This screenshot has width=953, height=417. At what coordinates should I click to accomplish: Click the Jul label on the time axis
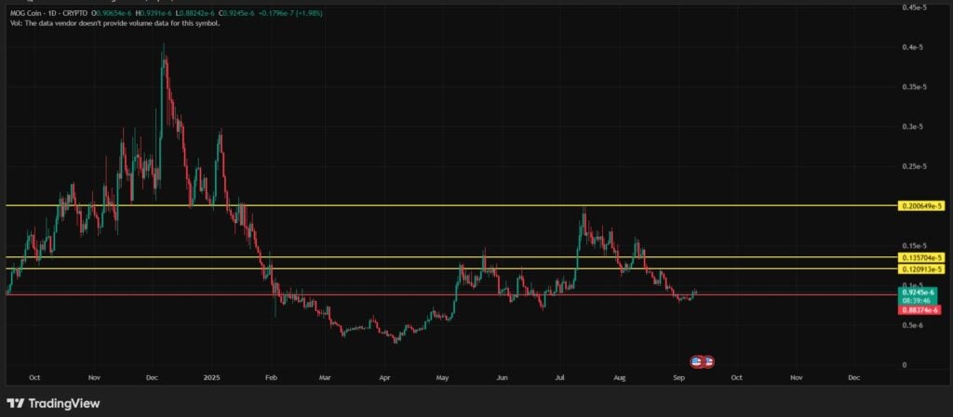click(559, 377)
